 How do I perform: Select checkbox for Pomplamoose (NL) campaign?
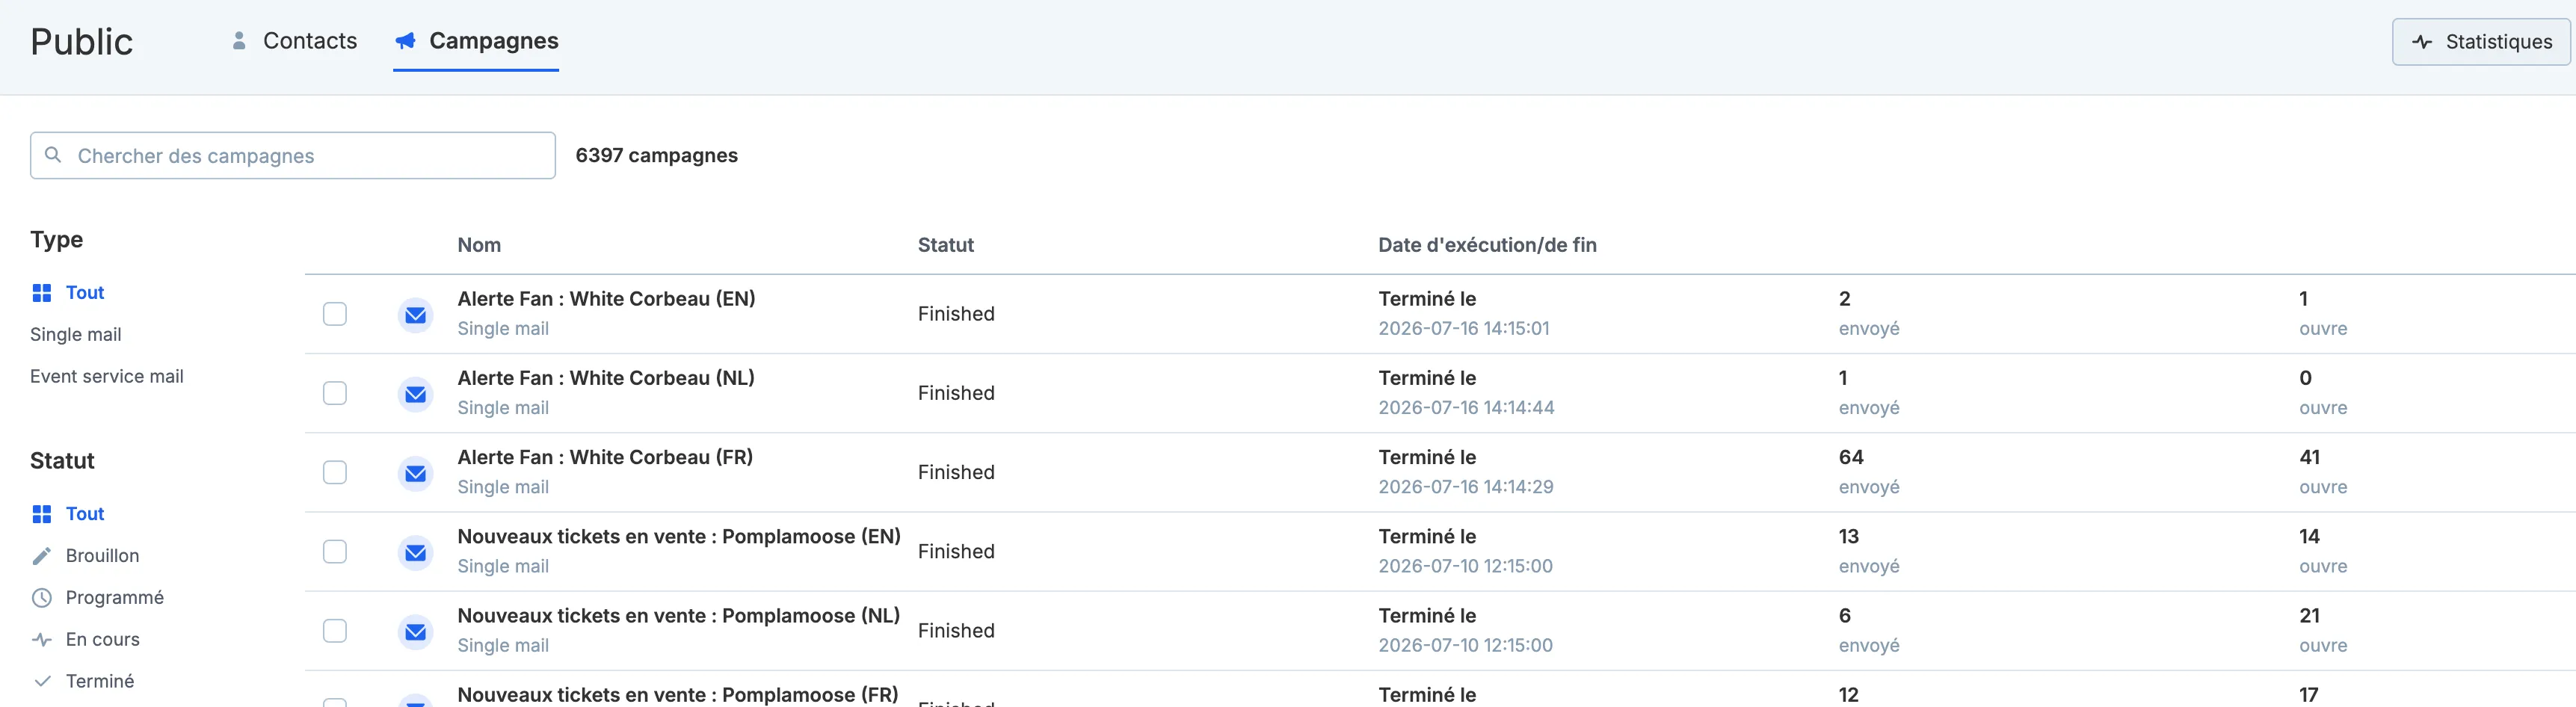click(335, 630)
